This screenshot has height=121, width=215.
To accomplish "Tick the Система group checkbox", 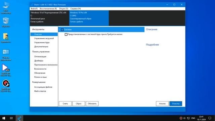I will (62, 30).
